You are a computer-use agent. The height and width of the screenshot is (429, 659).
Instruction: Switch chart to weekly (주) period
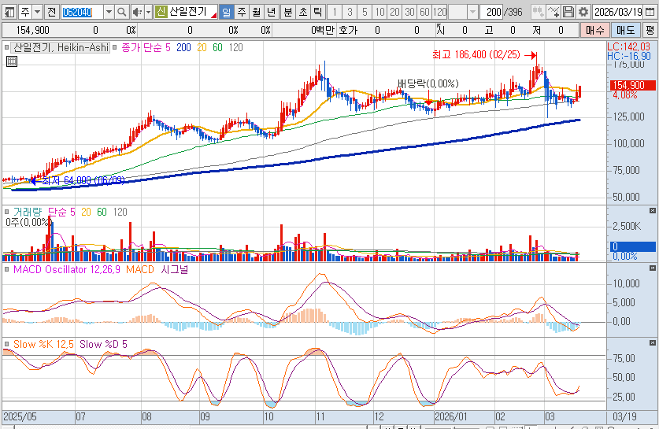[x=242, y=12]
